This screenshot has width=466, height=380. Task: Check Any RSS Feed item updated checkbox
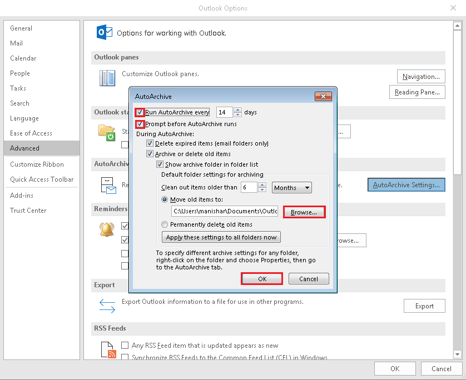pos(125,345)
